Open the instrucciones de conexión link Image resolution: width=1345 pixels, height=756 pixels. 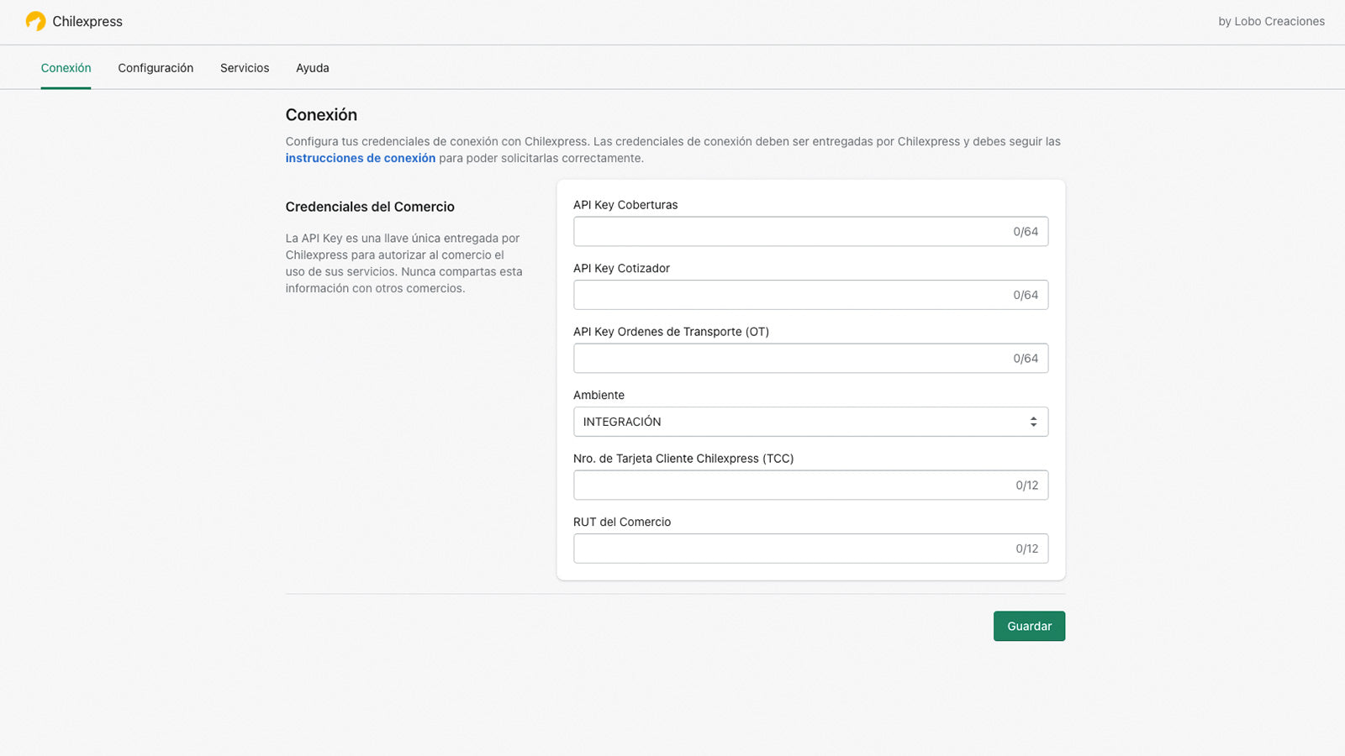click(360, 157)
